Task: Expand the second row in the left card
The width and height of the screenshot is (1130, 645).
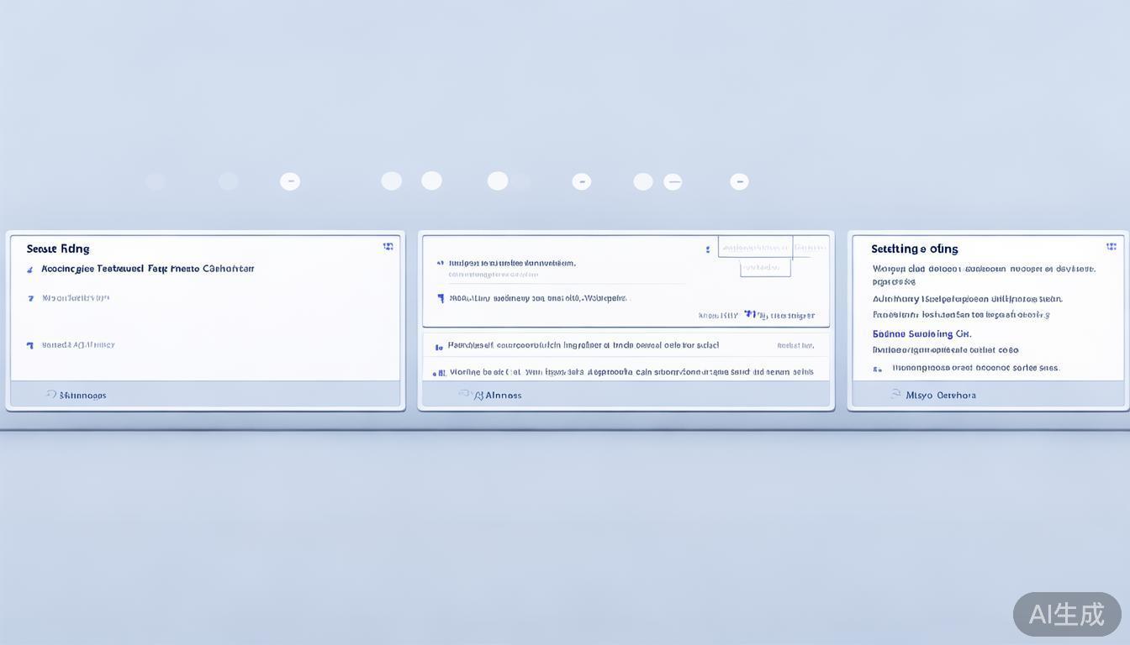Action: point(76,298)
